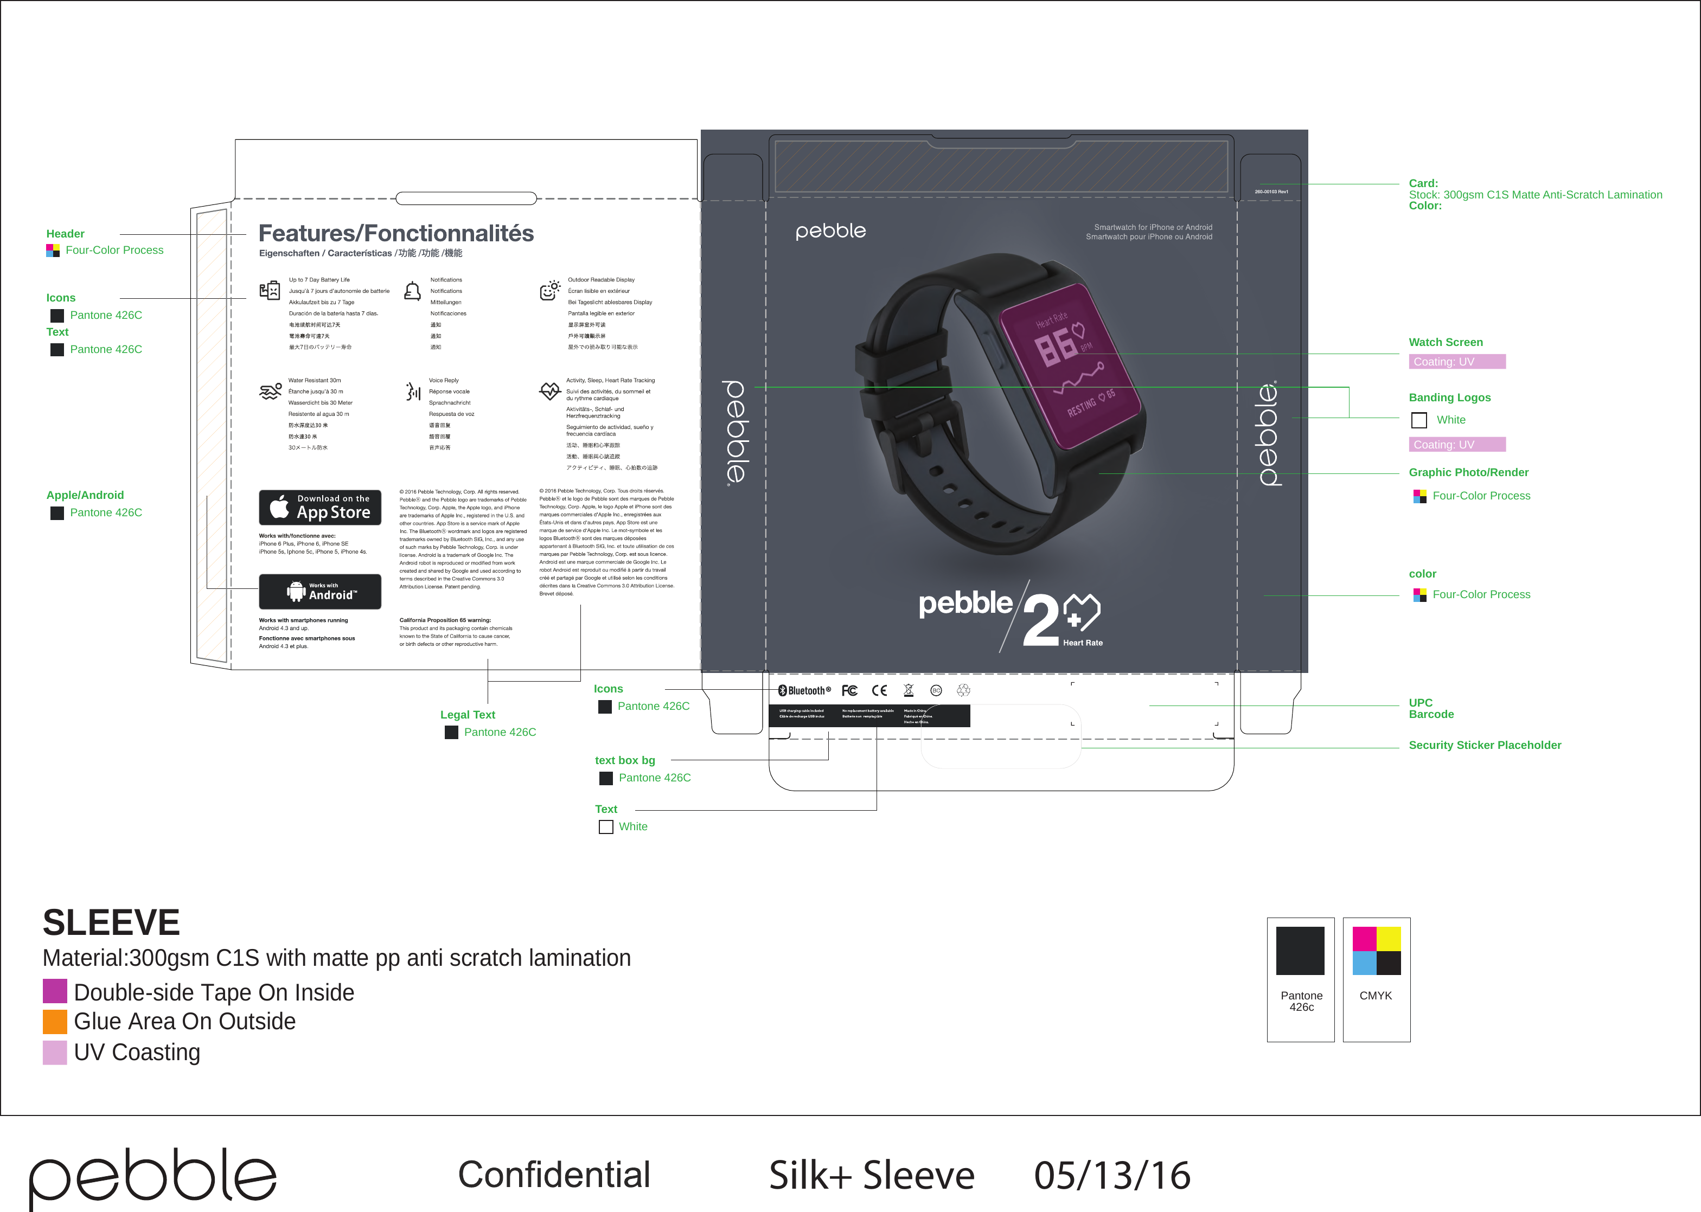Click the Download on the App Store badge
1701x1212 pixels.
(320, 508)
